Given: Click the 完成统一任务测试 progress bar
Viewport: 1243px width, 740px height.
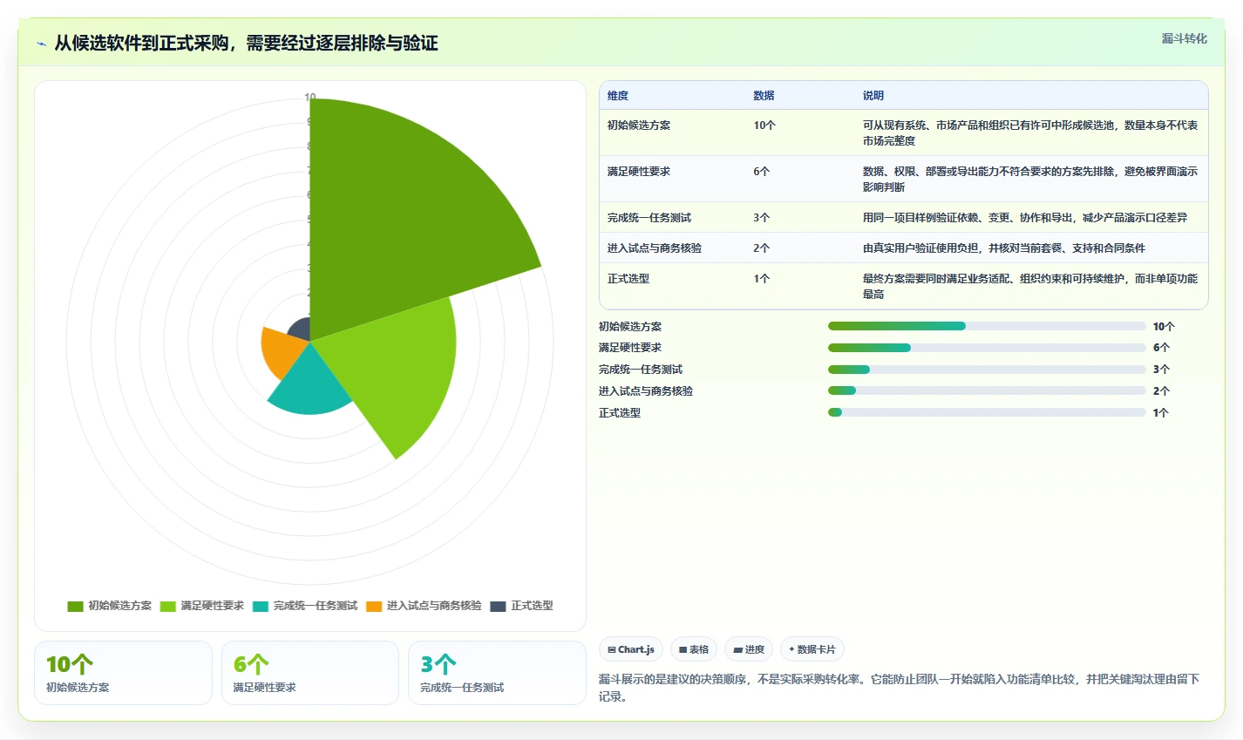Looking at the screenshot, I should pos(987,370).
